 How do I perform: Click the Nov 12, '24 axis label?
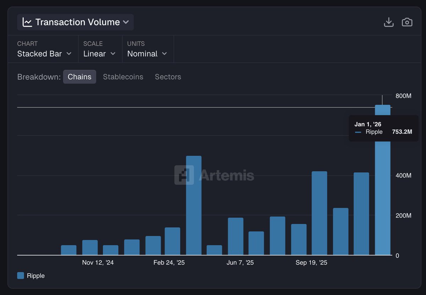[x=98, y=263]
